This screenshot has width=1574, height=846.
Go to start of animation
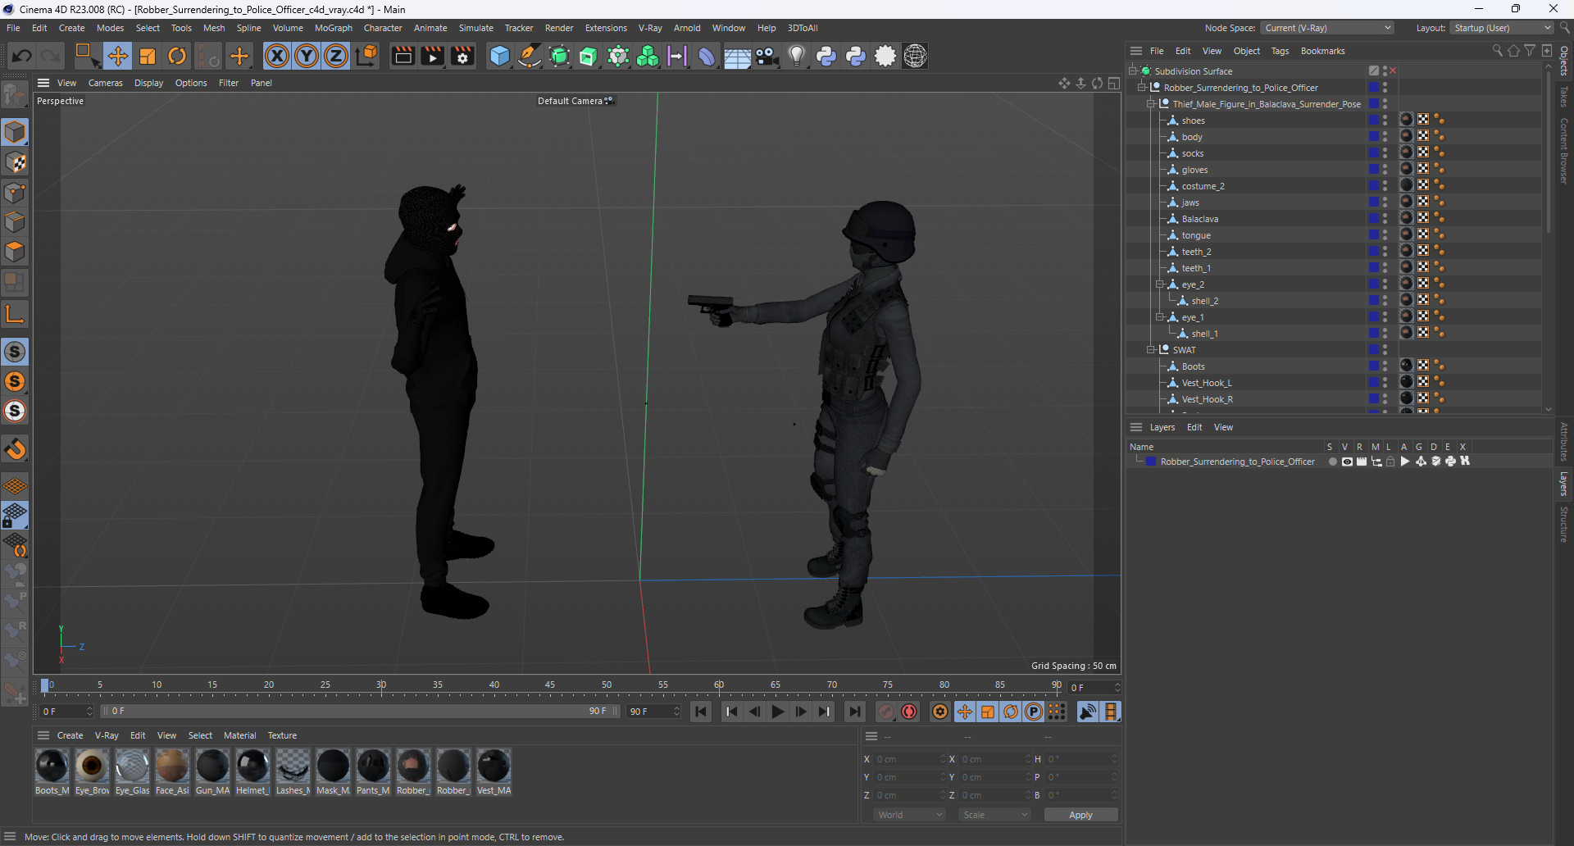(x=701, y=712)
